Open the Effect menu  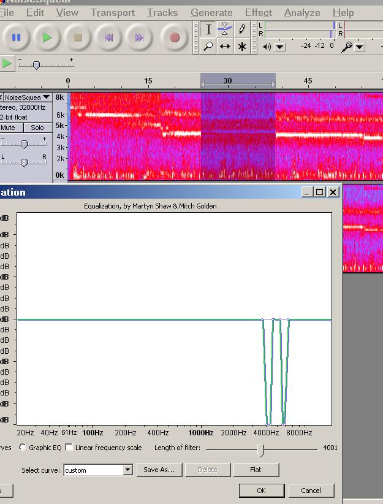click(258, 12)
